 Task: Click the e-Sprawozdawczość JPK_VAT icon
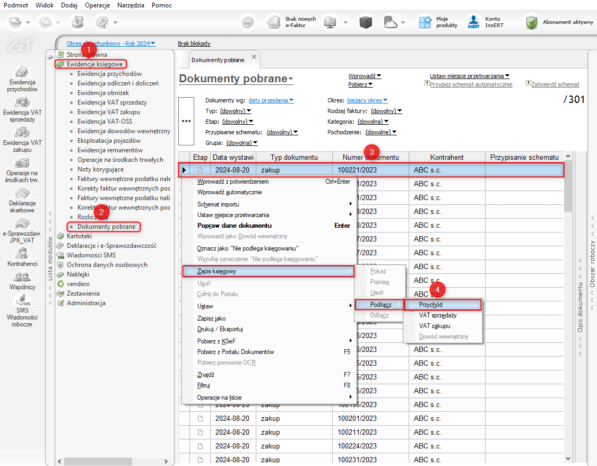click(22, 223)
